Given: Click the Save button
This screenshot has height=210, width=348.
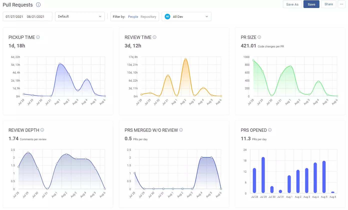Looking at the screenshot, I should coord(311,4).
